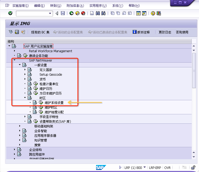Collapse the SAP NetWeaver node

14,60
